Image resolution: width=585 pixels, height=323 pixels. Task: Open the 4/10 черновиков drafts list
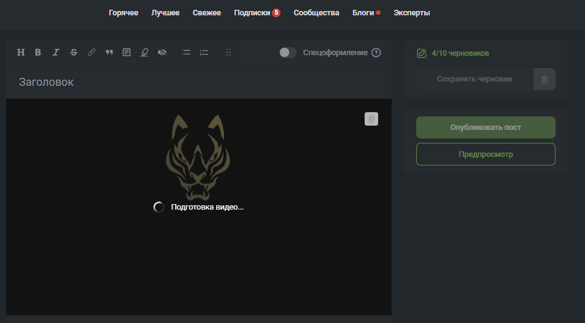tap(460, 53)
